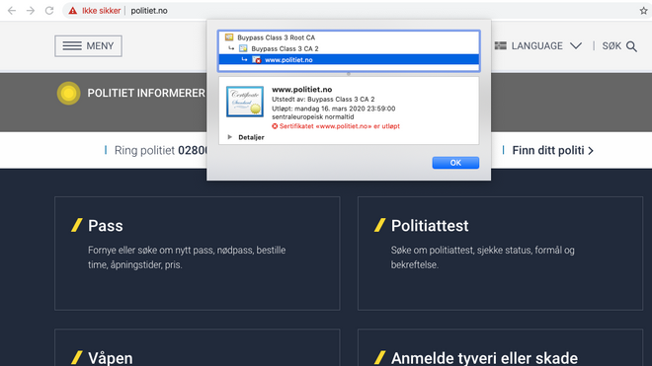Click the browser back arrow

click(12, 11)
